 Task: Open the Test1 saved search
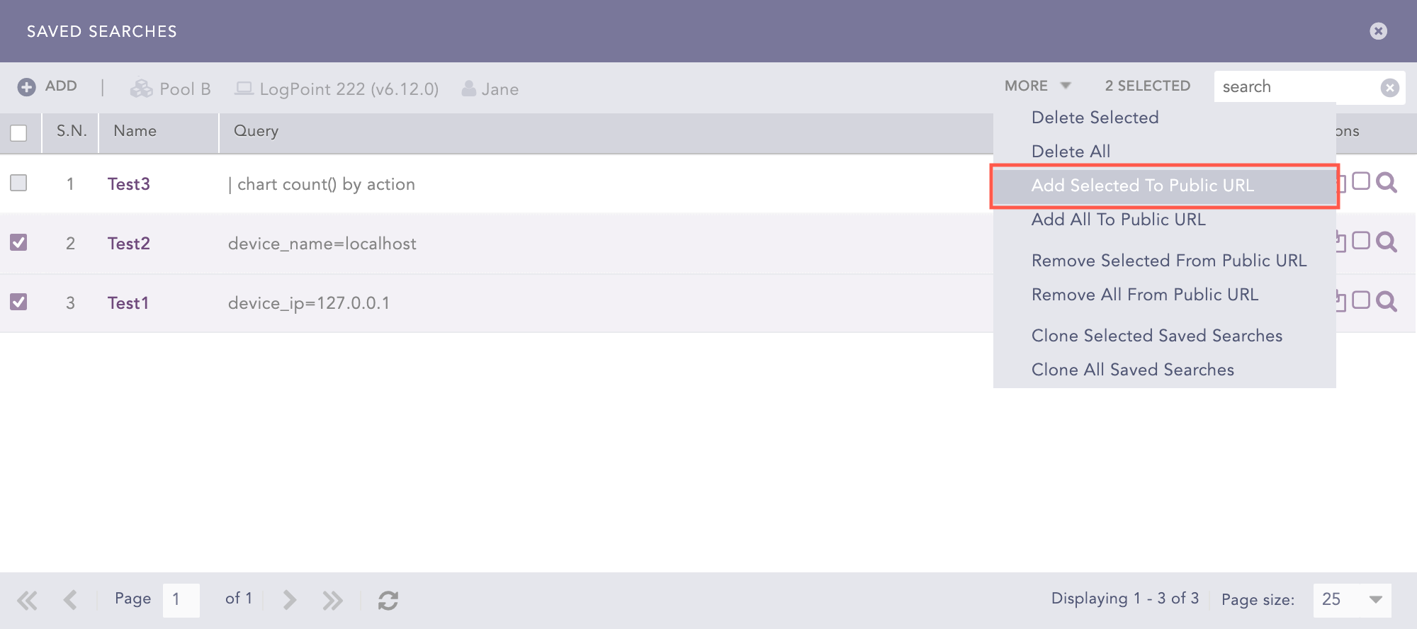point(128,303)
